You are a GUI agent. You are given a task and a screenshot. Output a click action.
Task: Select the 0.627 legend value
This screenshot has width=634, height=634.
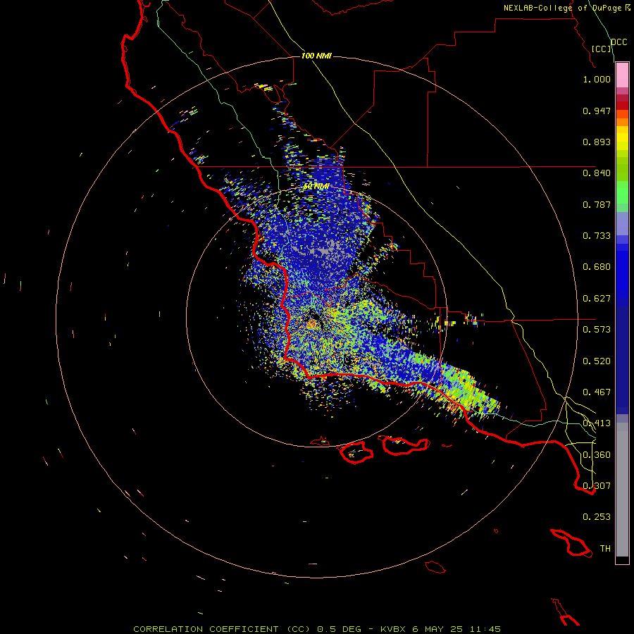coord(597,299)
